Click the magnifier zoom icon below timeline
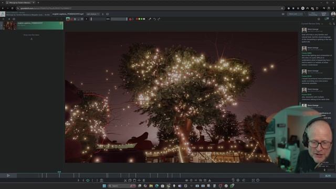 (233, 180)
